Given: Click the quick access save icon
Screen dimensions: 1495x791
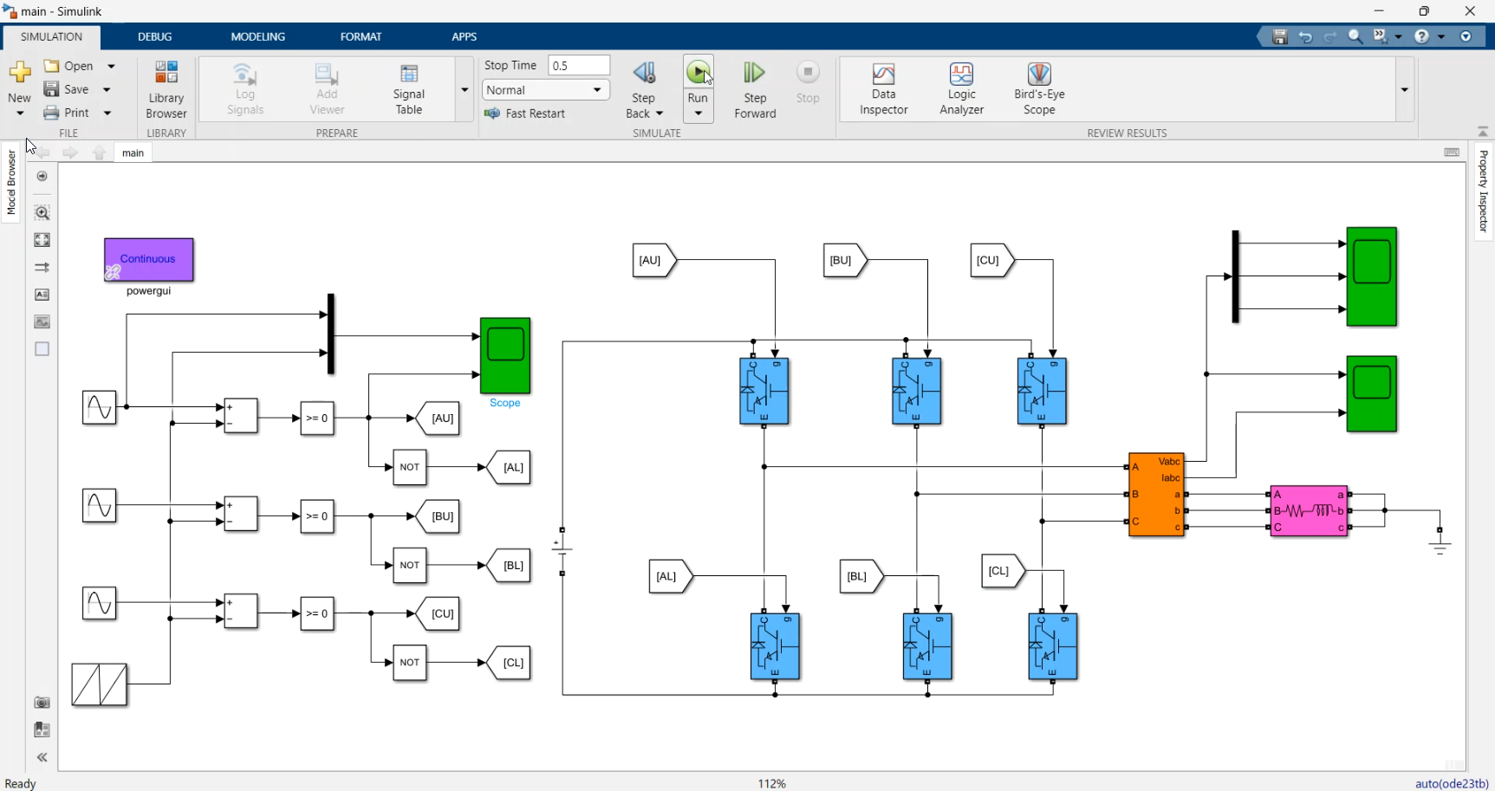Looking at the screenshot, I should point(1280,36).
